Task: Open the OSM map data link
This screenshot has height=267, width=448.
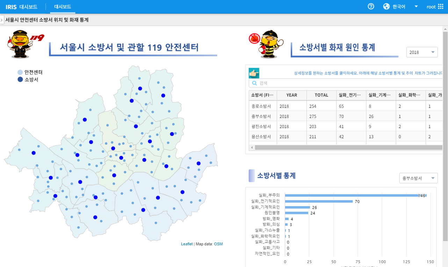Action: [x=218, y=244]
